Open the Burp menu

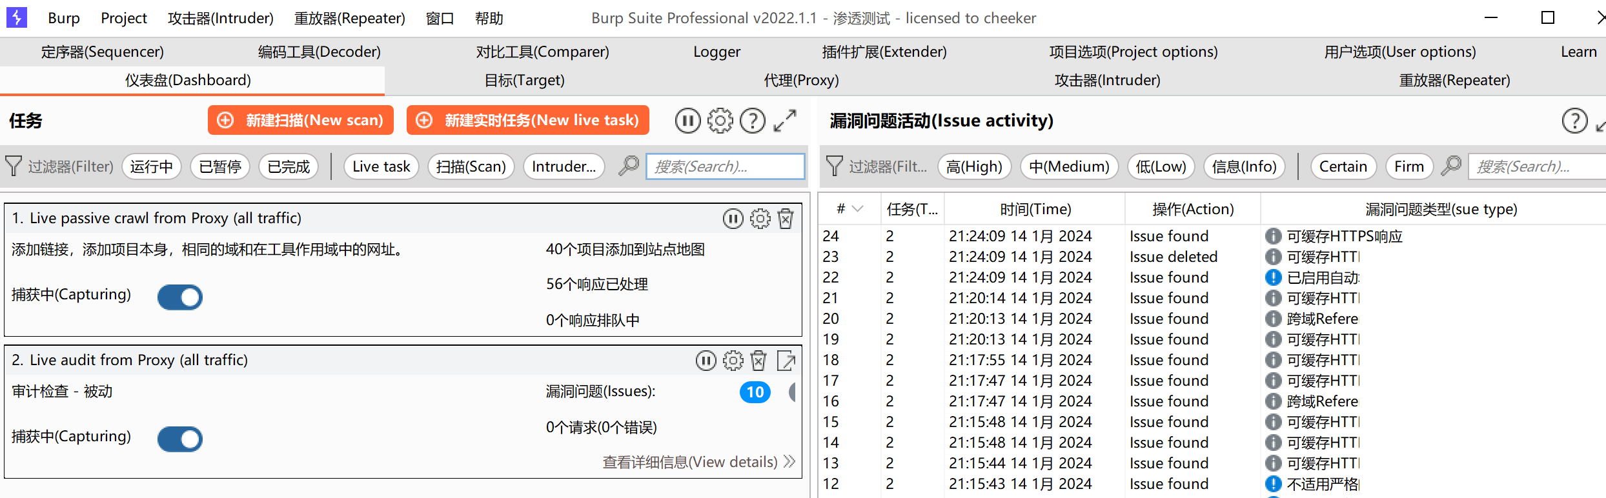pyautogui.click(x=64, y=18)
